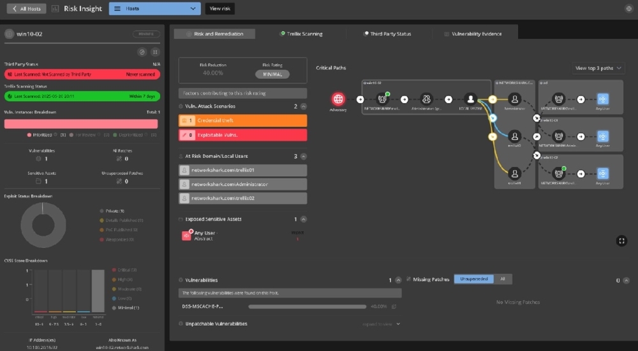The image size is (638, 351).
Task: Collapse the Exposed Sensitive Assets section
Action: (x=304, y=219)
